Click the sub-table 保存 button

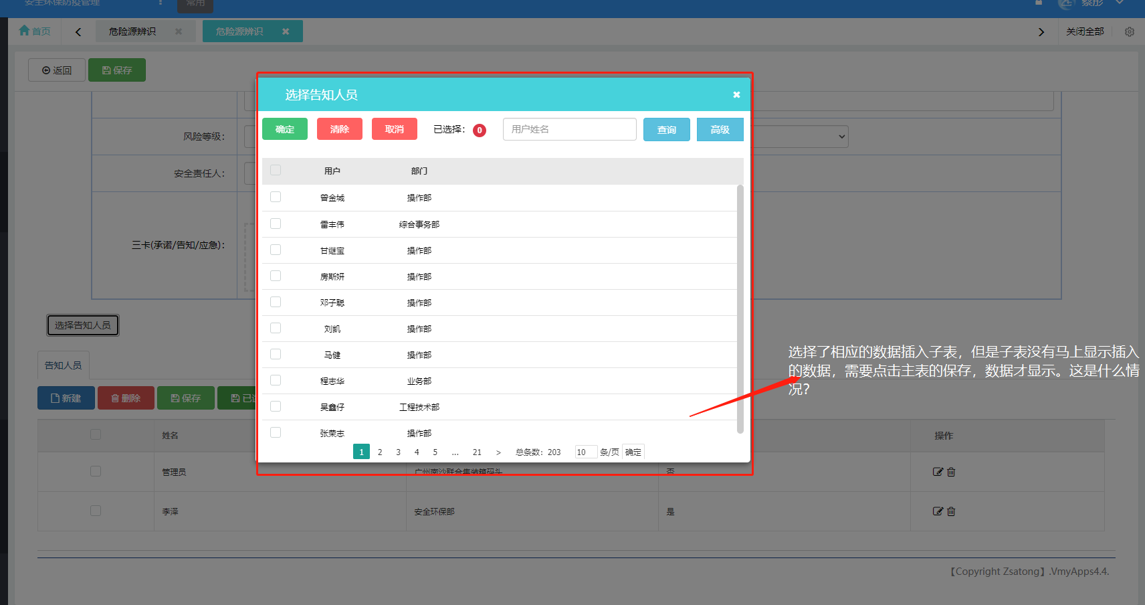coord(186,398)
